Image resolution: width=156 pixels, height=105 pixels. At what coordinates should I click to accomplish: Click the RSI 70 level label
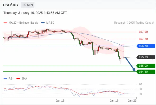click(140, 84)
